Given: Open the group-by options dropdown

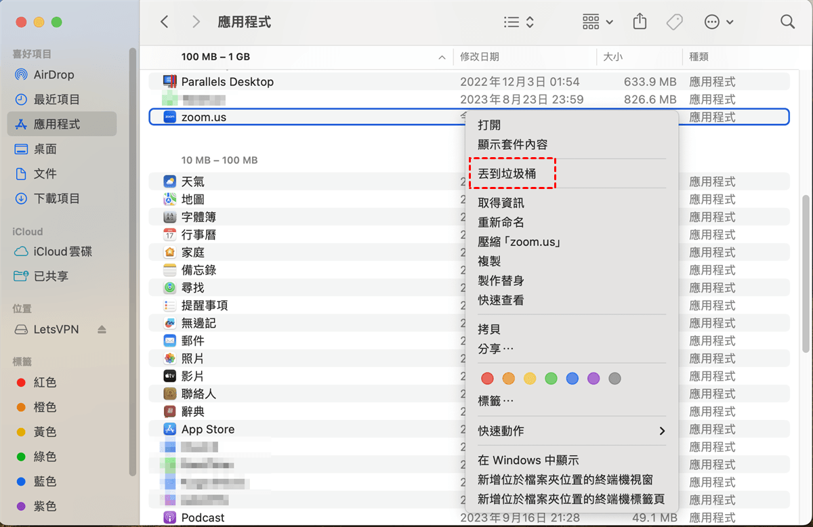Looking at the screenshot, I should (x=598, y=22).
